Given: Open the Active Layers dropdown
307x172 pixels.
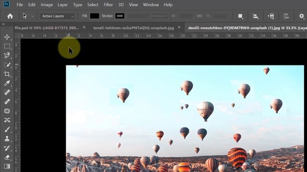Looking at the screenshot, I should 58,16.
